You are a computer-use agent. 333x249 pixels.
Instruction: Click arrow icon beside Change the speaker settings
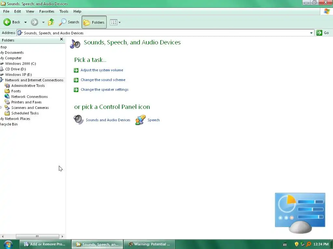pyautogui.click(x=76, y=90)
